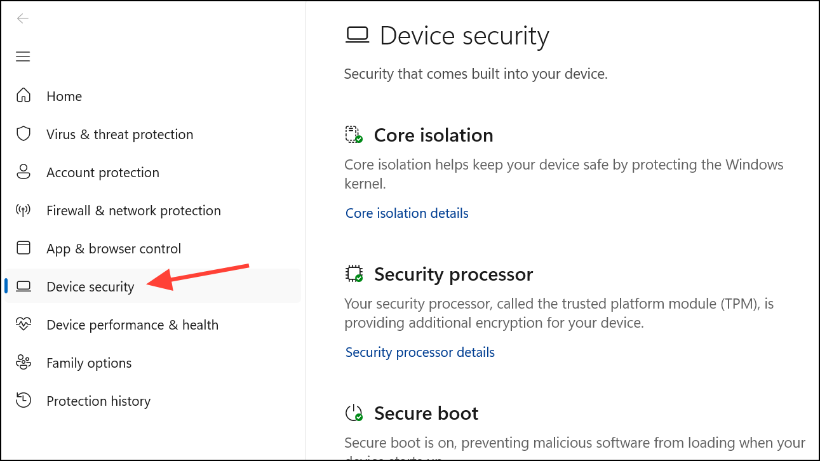Click the Protection history clock icon
This screenshot has height=461, width=820.
coord(23,400)
